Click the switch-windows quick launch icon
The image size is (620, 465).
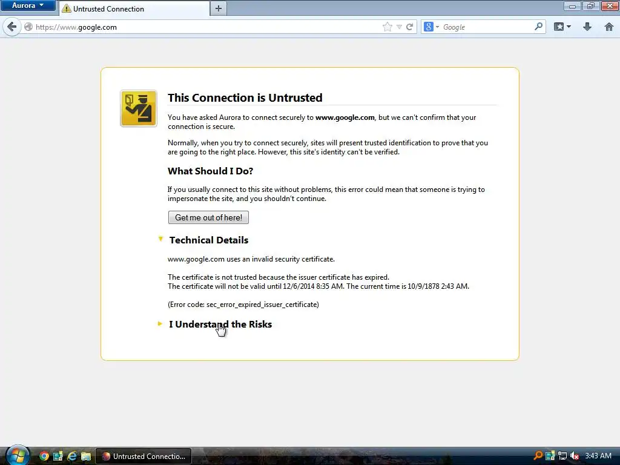click(58, 456)
